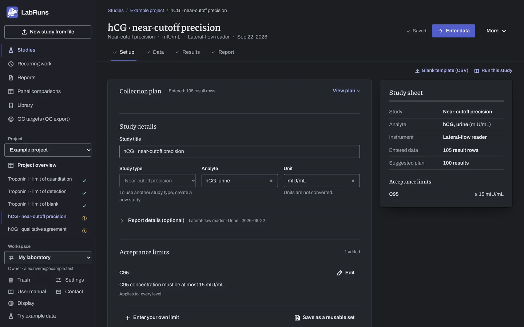Open Troponin I · limit of blank study
Viewport: 524px width, 327px height.
pos(48,205)
